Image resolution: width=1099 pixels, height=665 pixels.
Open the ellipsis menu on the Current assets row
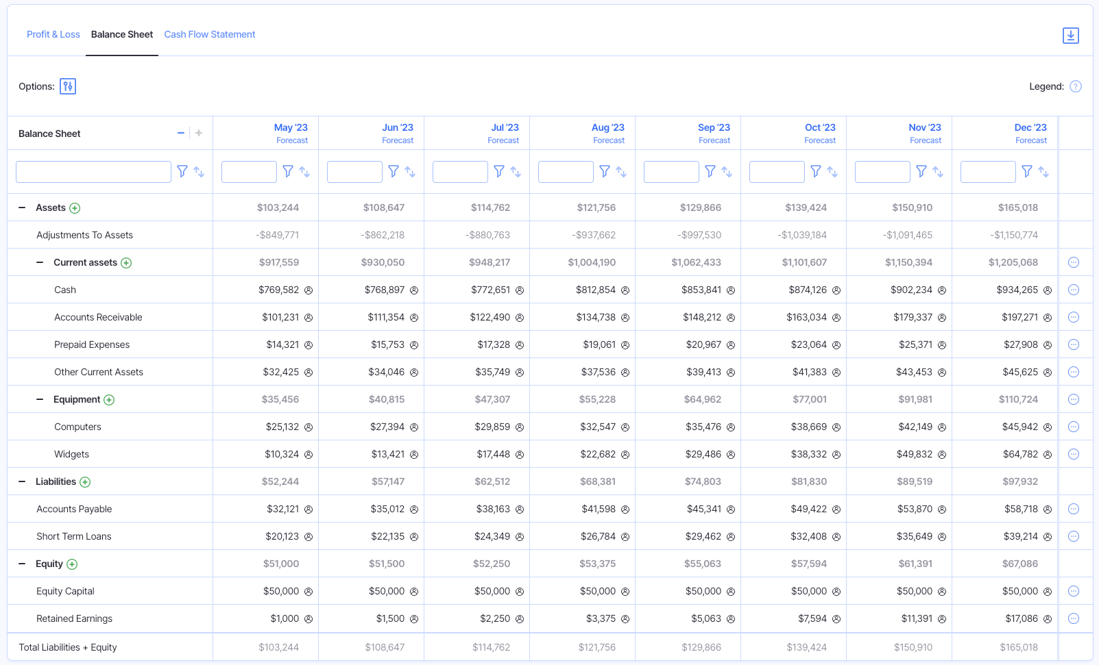(x=1074, y=262)
